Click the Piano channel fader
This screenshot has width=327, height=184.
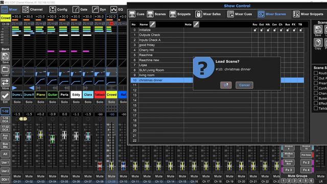coord(41,135)
